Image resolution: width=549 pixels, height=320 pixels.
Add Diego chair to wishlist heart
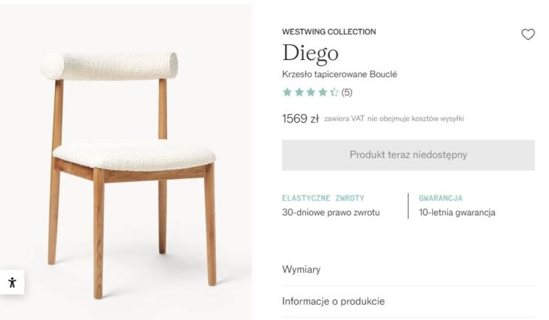[528, 34]
